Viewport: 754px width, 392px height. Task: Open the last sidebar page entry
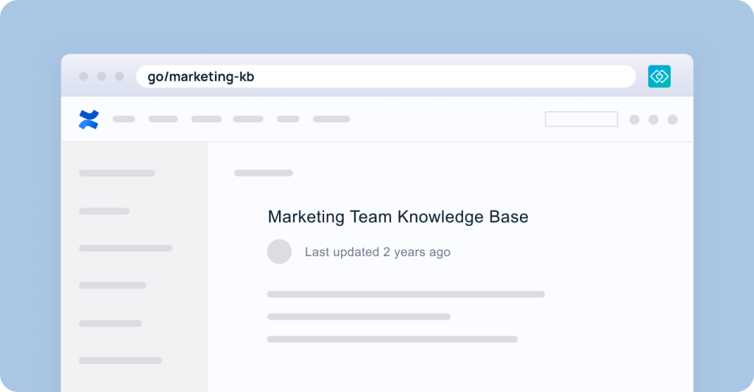[x=120, y=361]
